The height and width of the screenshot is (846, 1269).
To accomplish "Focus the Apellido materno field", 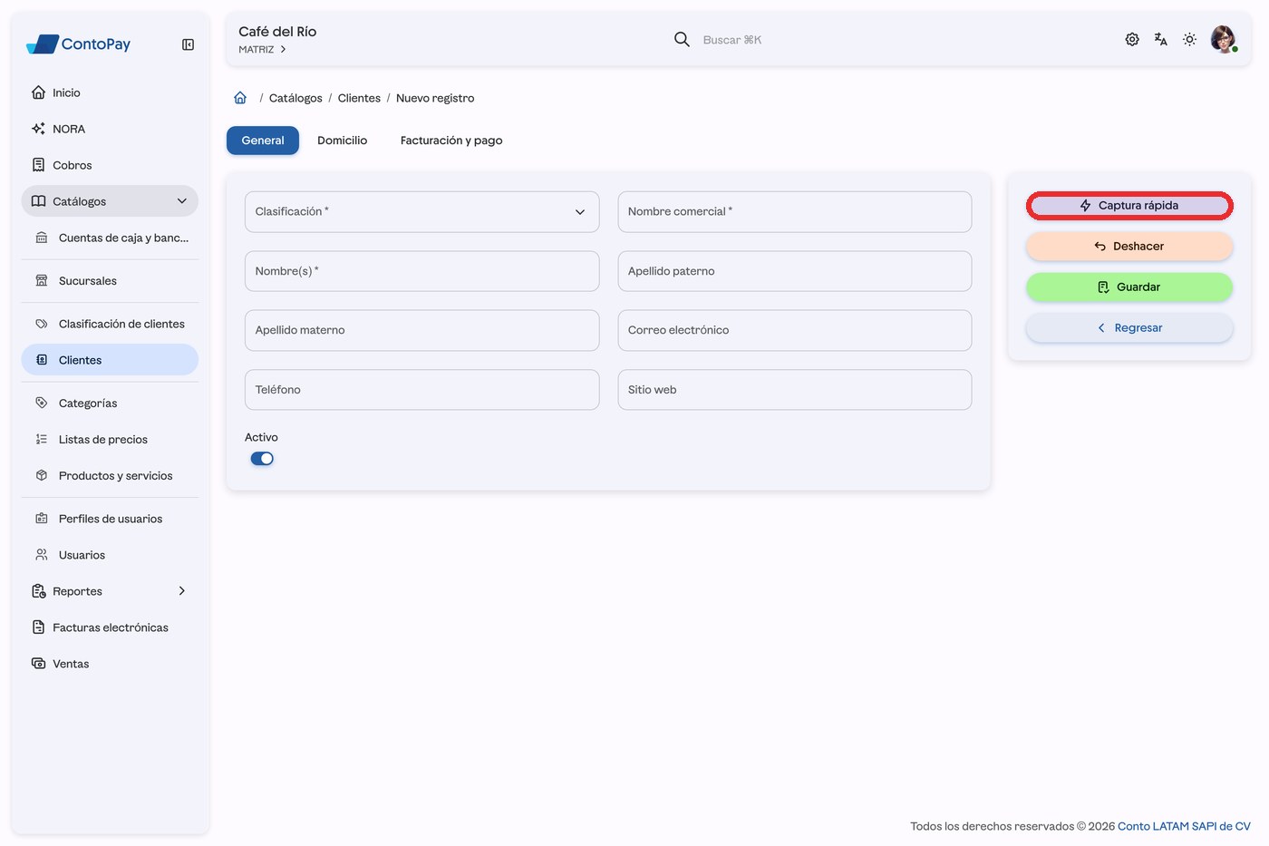I will [x=421, y=330].
